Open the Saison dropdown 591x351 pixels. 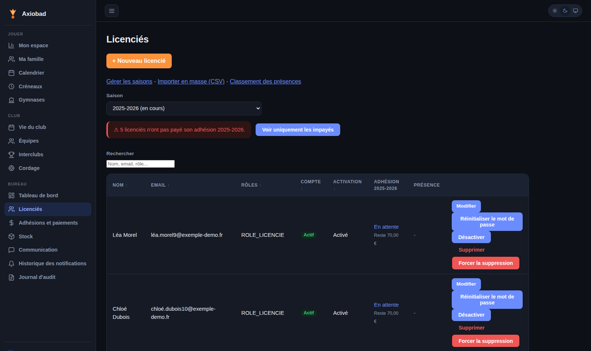(184, 108)
